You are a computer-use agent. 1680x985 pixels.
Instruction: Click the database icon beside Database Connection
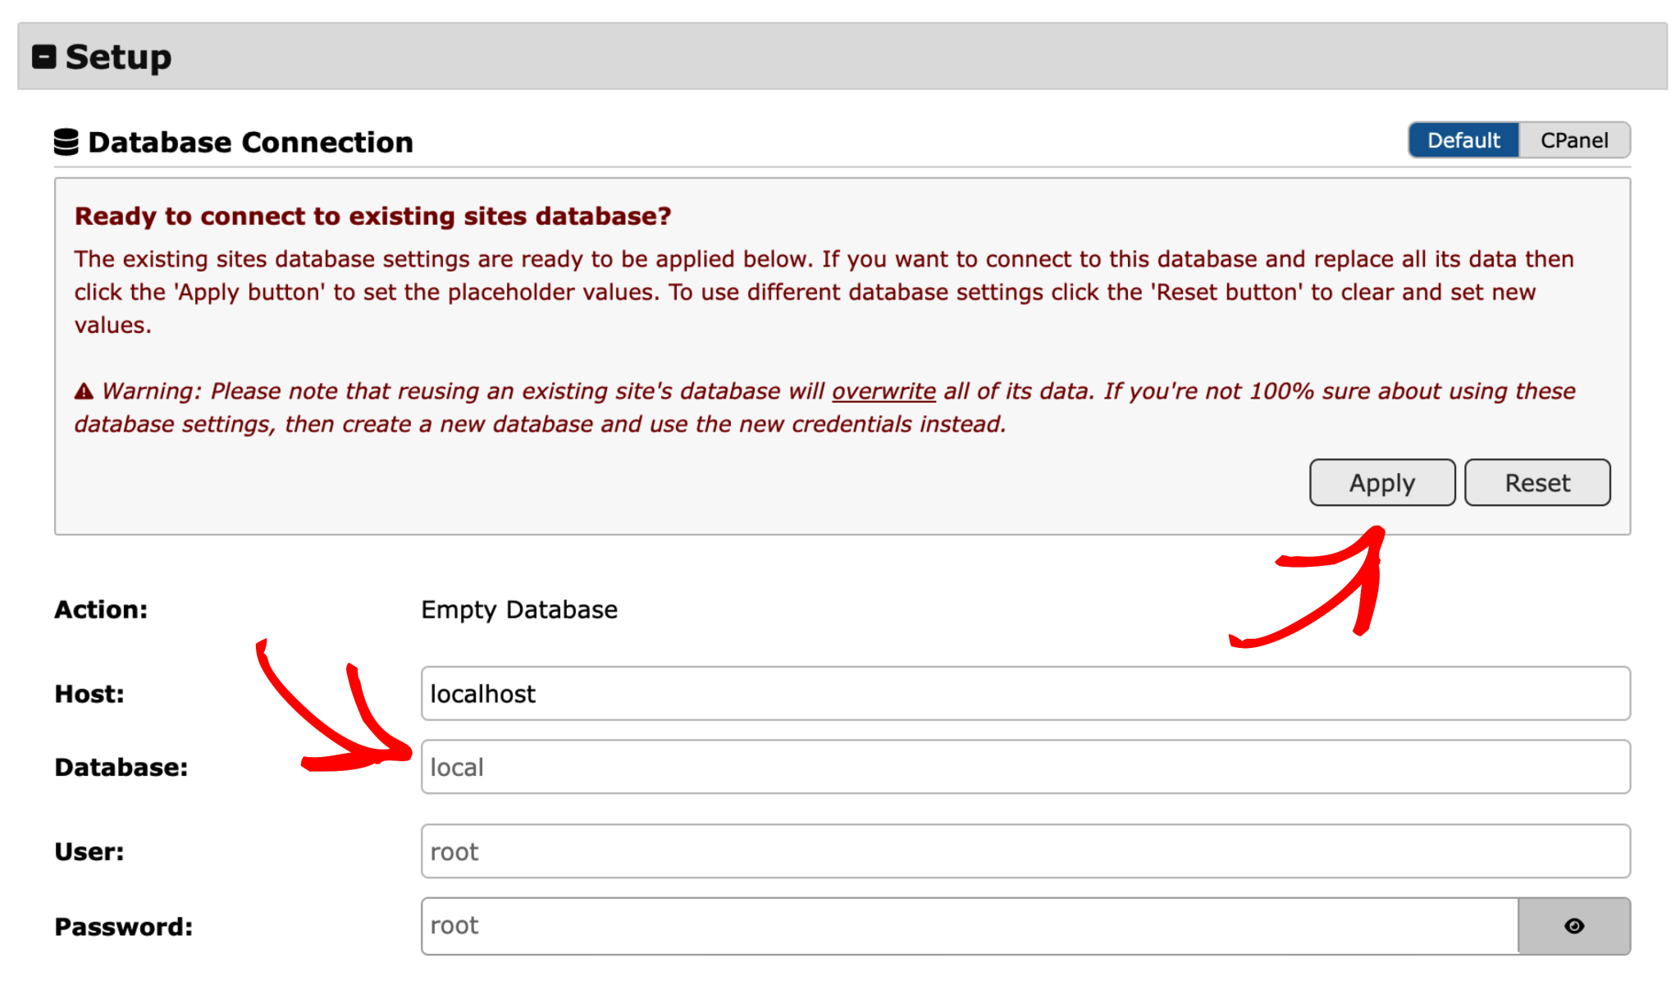pos(65,140)
